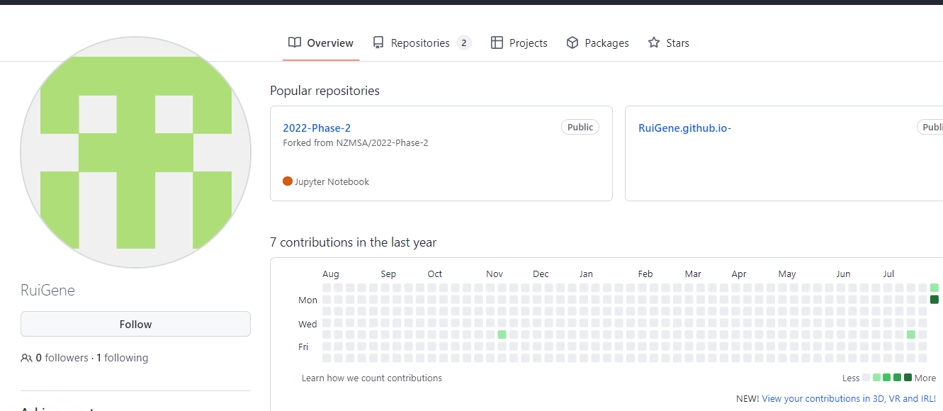Click the star icon beside Stars
Image resolution: width=943 pixels, height=411 pixels.
pyautogui.click(x=654, y=43)
